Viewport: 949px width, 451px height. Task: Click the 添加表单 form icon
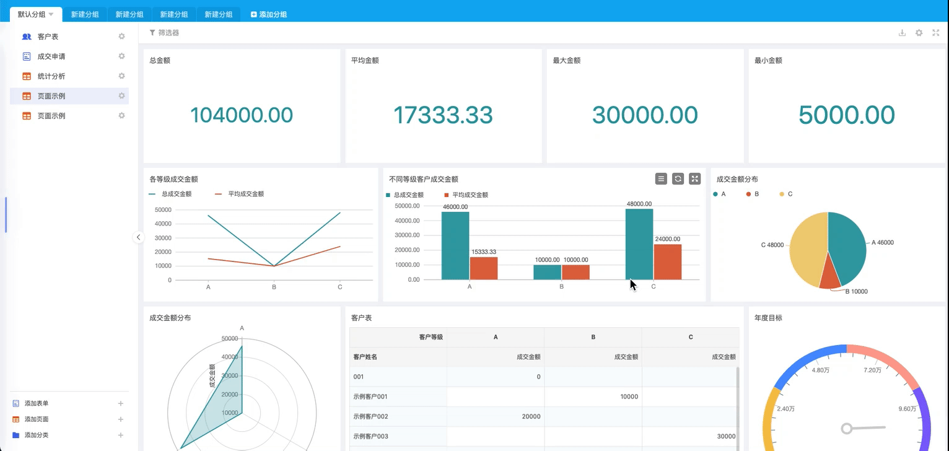16,403
